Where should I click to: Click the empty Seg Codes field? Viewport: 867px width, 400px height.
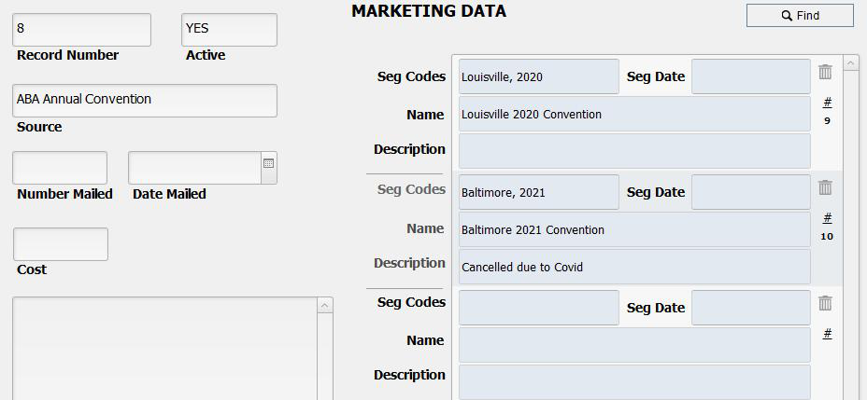[538, 308]
